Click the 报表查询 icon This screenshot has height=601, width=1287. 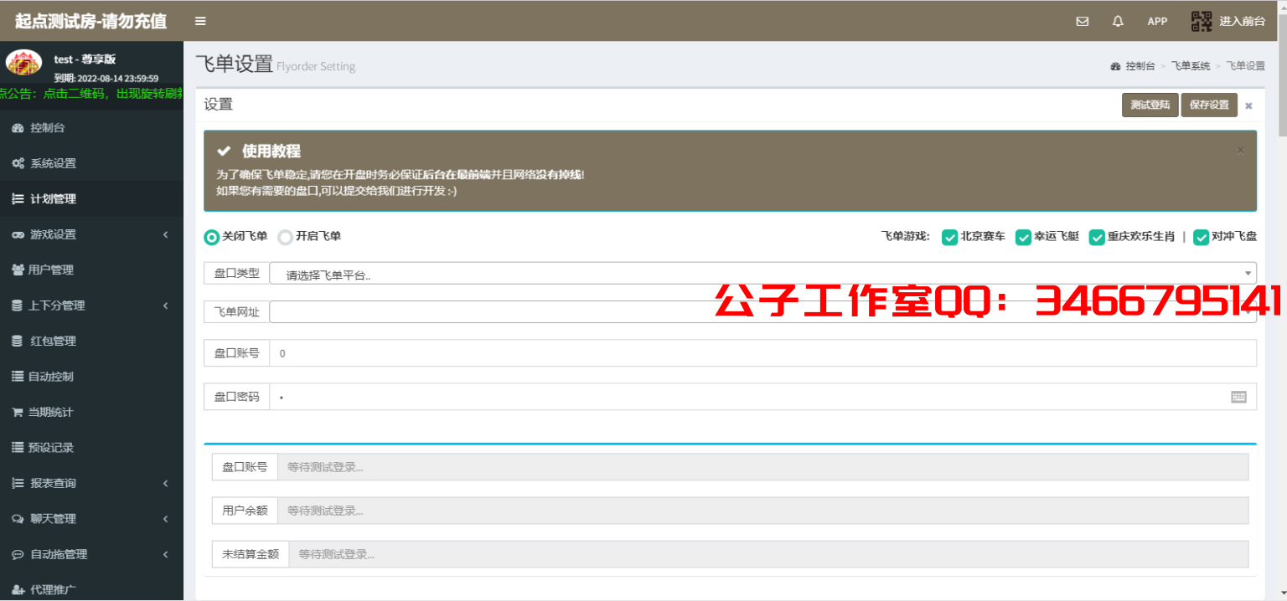(x=18, y=483)
